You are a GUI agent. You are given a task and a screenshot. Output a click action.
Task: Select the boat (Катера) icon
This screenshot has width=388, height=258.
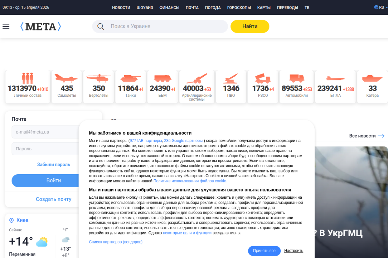pos(372,78)
